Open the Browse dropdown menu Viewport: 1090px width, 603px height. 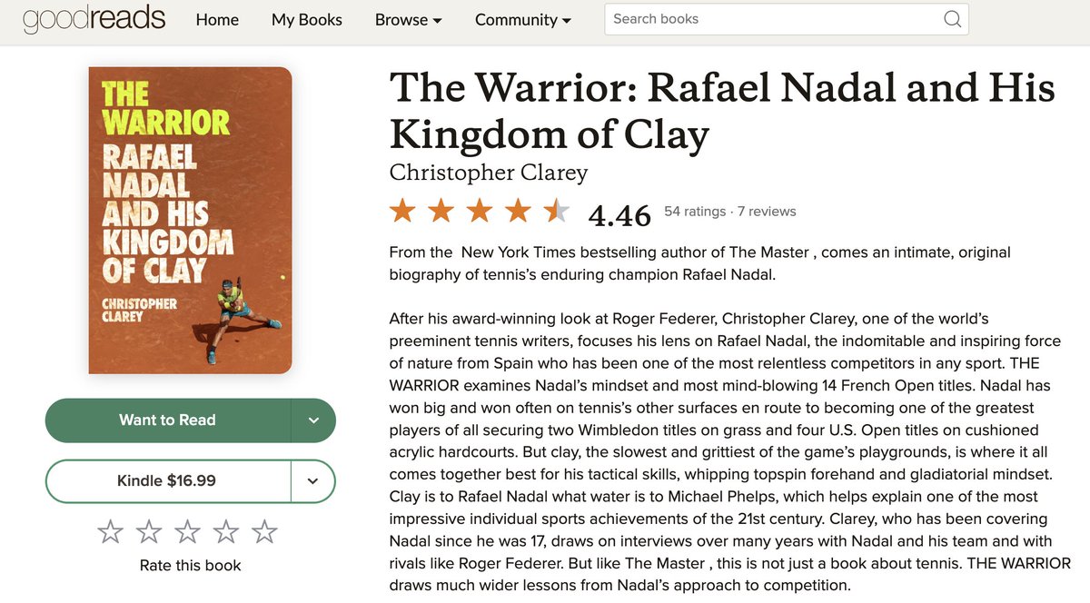click(x=408, y=19)
